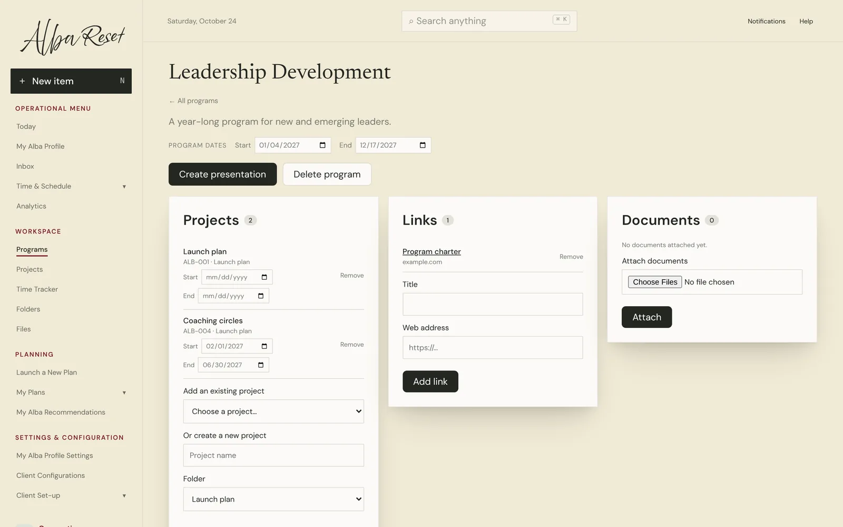Click the Project name input field
This screenshot has height=527, width=843.
point(273,455)
